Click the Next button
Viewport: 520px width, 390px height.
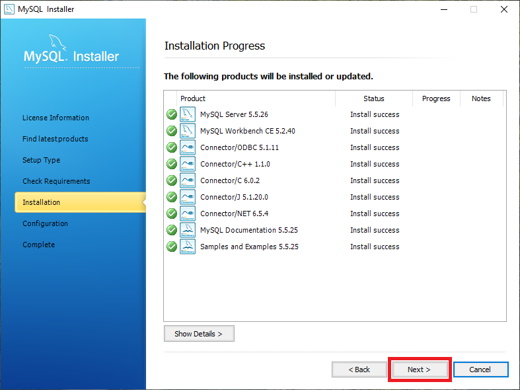pyautogui.click(x=420, y=370)
